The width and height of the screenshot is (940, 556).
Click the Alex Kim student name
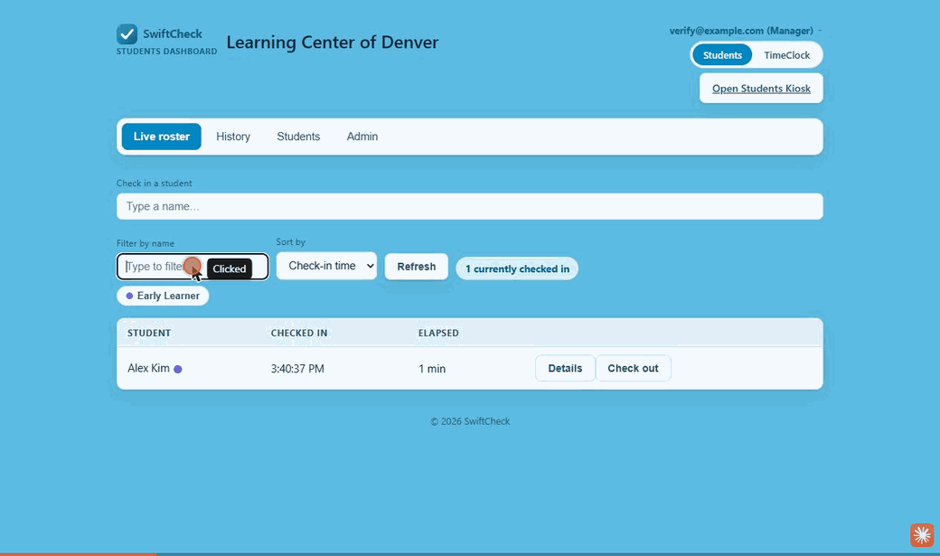click(148, 368)
